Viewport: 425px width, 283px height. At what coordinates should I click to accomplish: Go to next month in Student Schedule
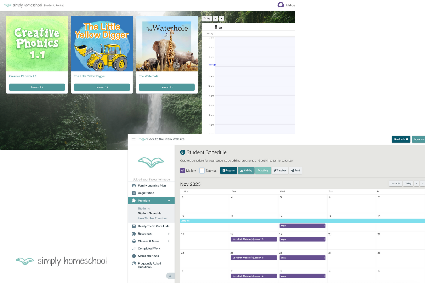422,184
